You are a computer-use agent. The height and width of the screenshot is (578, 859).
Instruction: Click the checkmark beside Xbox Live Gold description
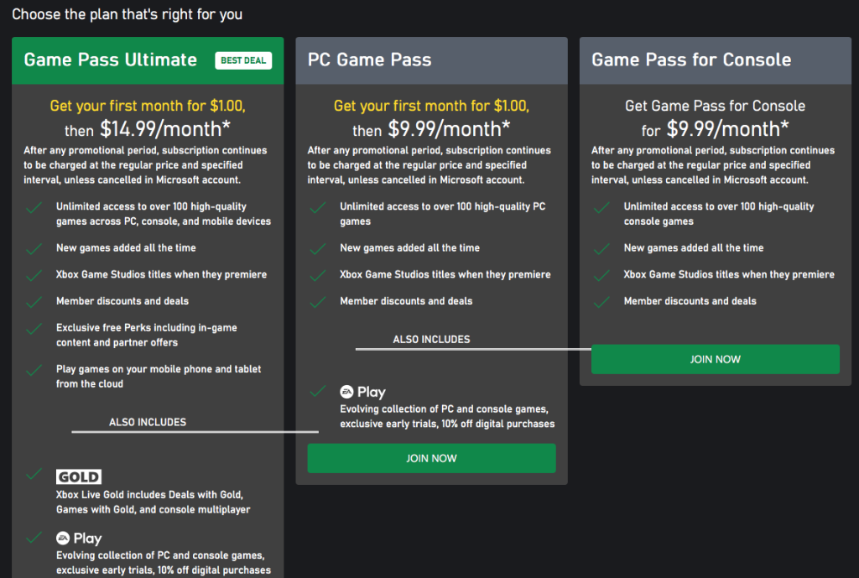tap(34, 475)
